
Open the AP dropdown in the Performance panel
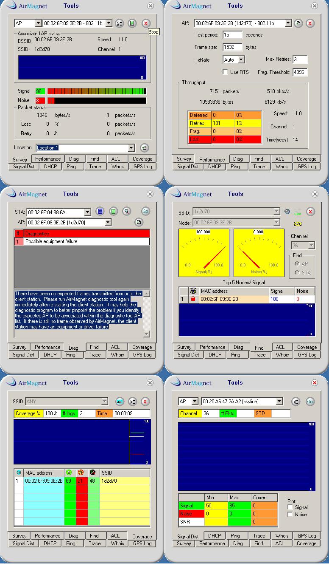click(x=288, y=23)
